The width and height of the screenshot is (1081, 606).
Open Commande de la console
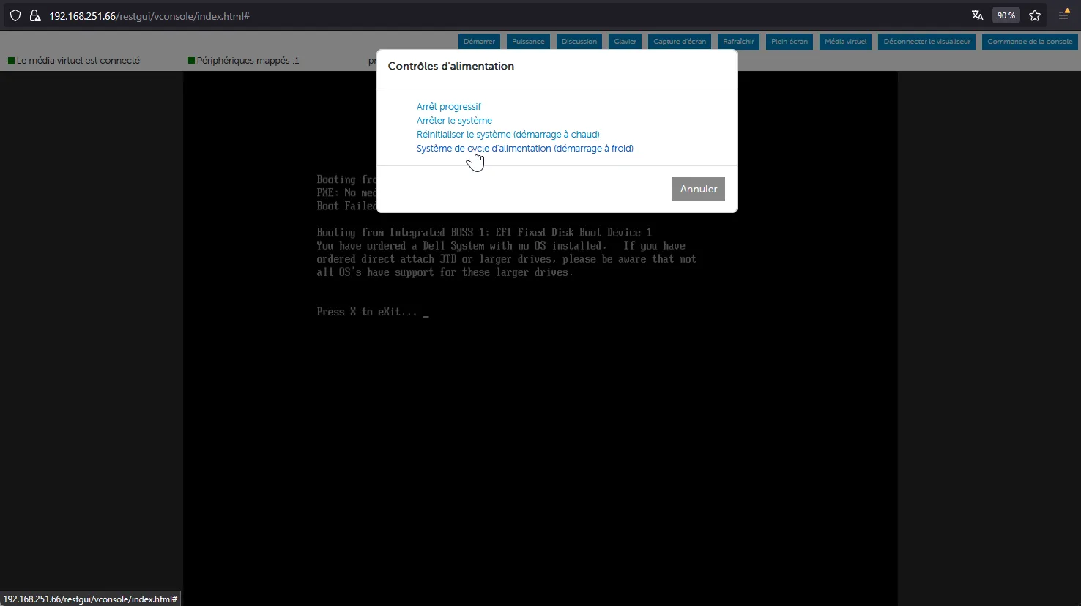[1028, 42]
